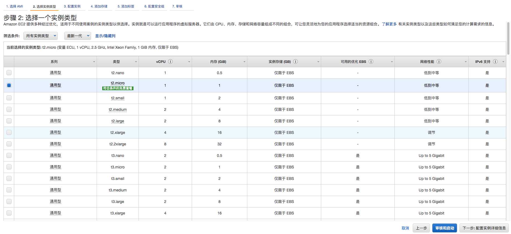Click the t3.medium type cell
Image resolution: width=511 pixels, height=234 pixels.
point(118,190)
